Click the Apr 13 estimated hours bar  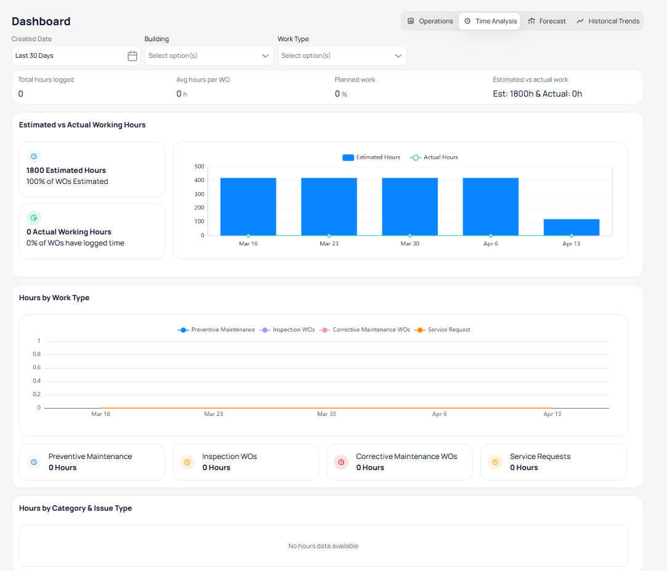click(x=571, y=227)
